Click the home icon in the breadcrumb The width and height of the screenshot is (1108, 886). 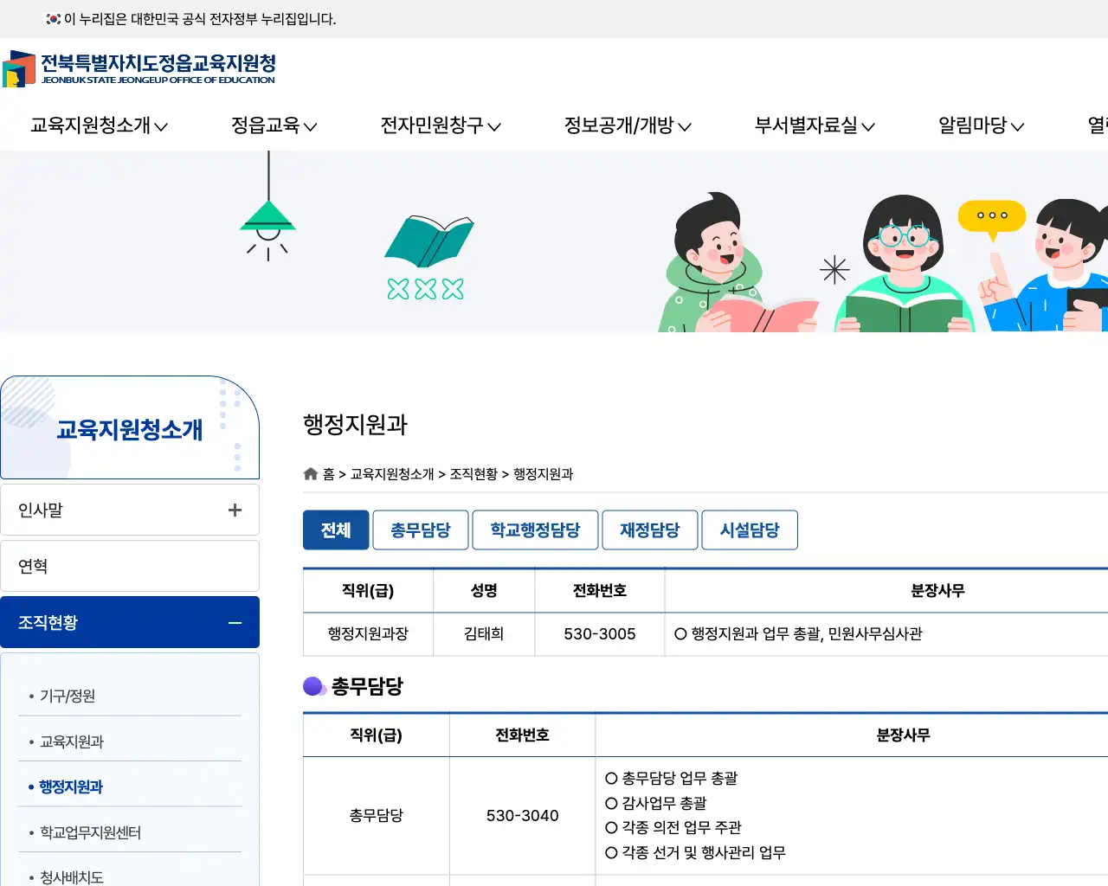[x=310, y=473]
